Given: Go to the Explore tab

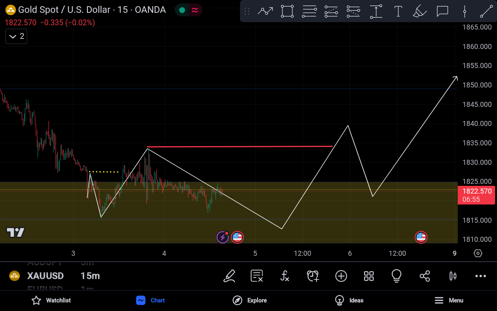Looking at the screenshot, I should coord(249,300).
